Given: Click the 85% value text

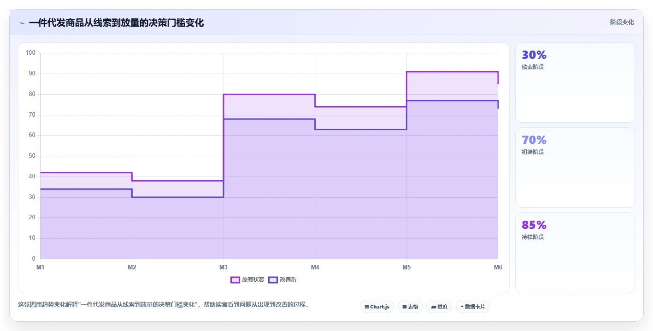Looking at the screenshot, I should coord(534,225).
